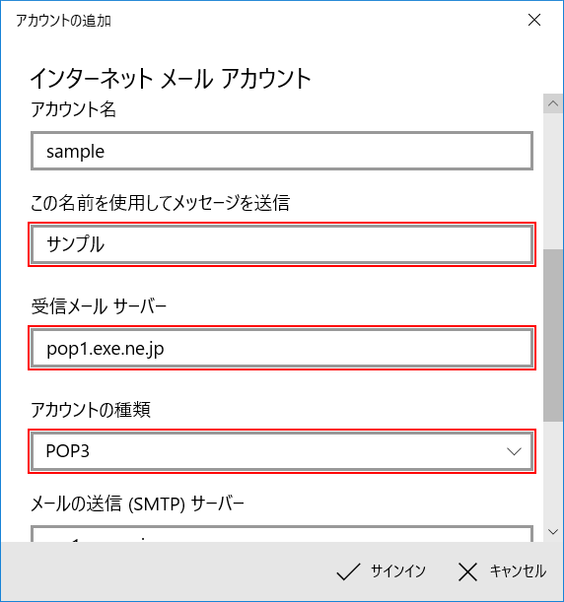The width and height of the screenshot is (564, 602).
Task: Click the 受信メール サーバー label
Action: point(99,306)
